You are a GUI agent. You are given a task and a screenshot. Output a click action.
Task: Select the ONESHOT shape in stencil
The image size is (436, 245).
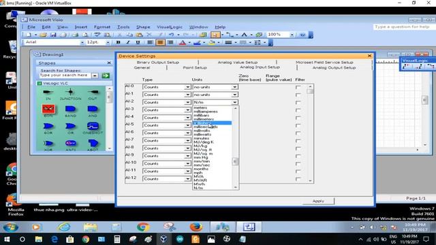93,129
